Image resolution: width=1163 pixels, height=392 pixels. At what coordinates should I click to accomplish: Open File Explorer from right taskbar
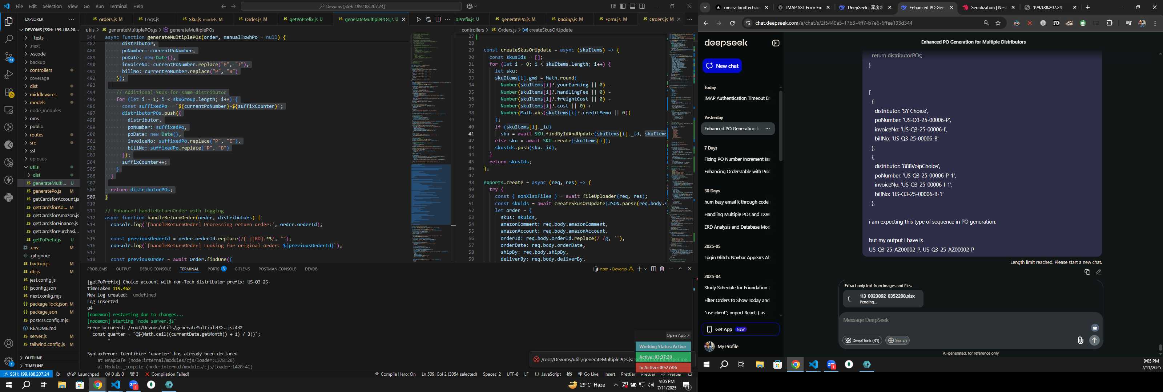tap(759, 365)
